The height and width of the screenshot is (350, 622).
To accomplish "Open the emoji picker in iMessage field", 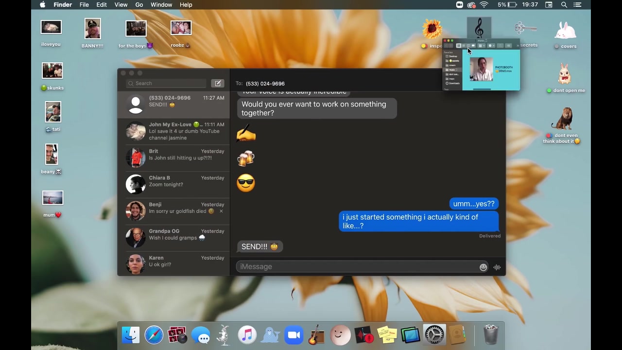I will pyautogui.click(x=483, y=267).
